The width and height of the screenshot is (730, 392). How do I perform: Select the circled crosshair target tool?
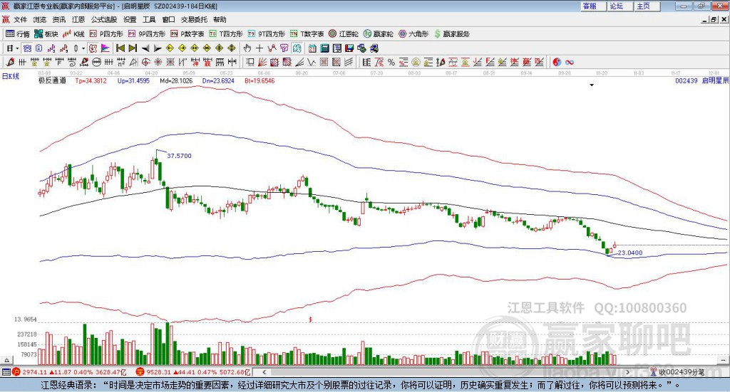(x=145, y=62)
